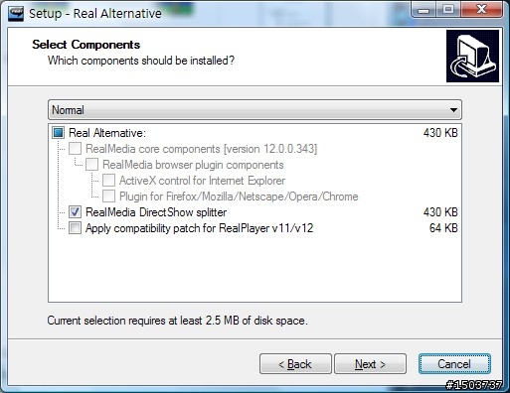Image resolution: width=510 pixels, height=393 pixels.
Task: Select the 'Apply compatibility patch for RealPlayer v11/v12' label
Action: [x=199, y=228]
